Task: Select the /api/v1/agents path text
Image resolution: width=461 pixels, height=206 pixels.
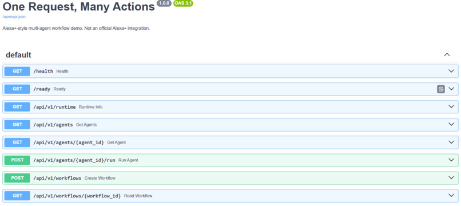Action: coord(53,125)
